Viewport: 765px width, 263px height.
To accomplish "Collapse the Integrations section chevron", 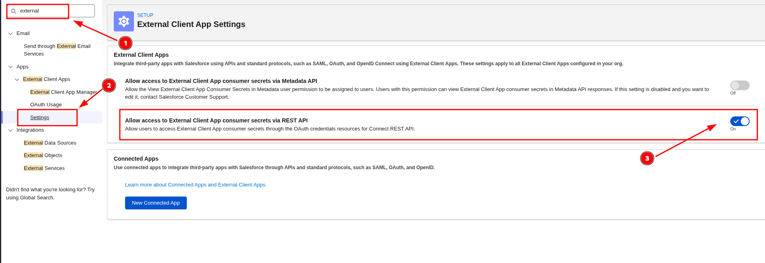I will [10, 130].
